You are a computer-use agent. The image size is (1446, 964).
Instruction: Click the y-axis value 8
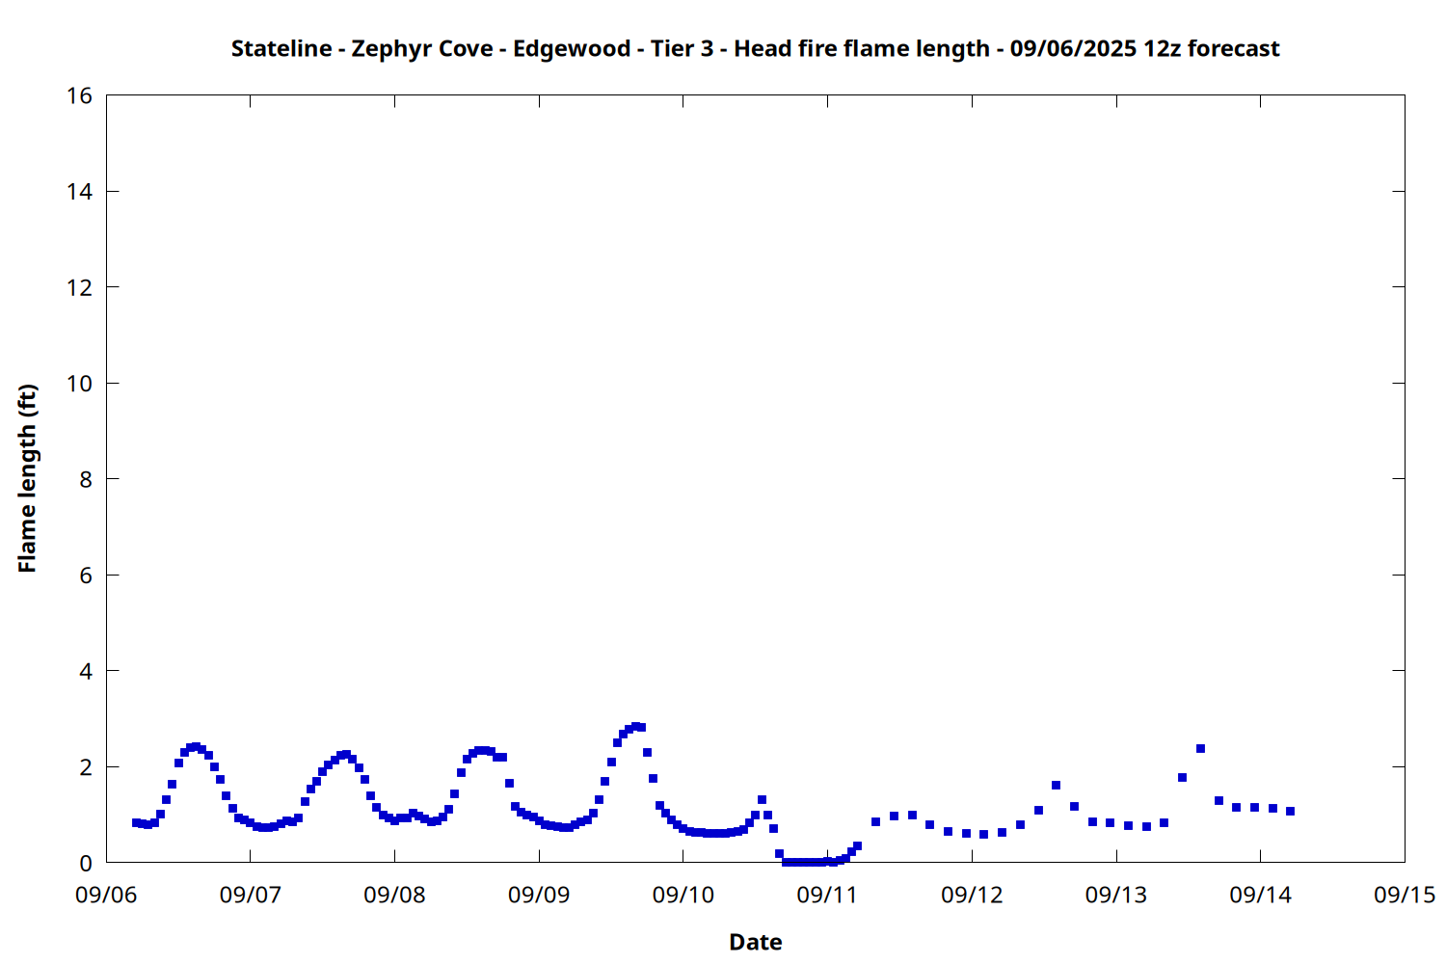(x=87, y=479)
